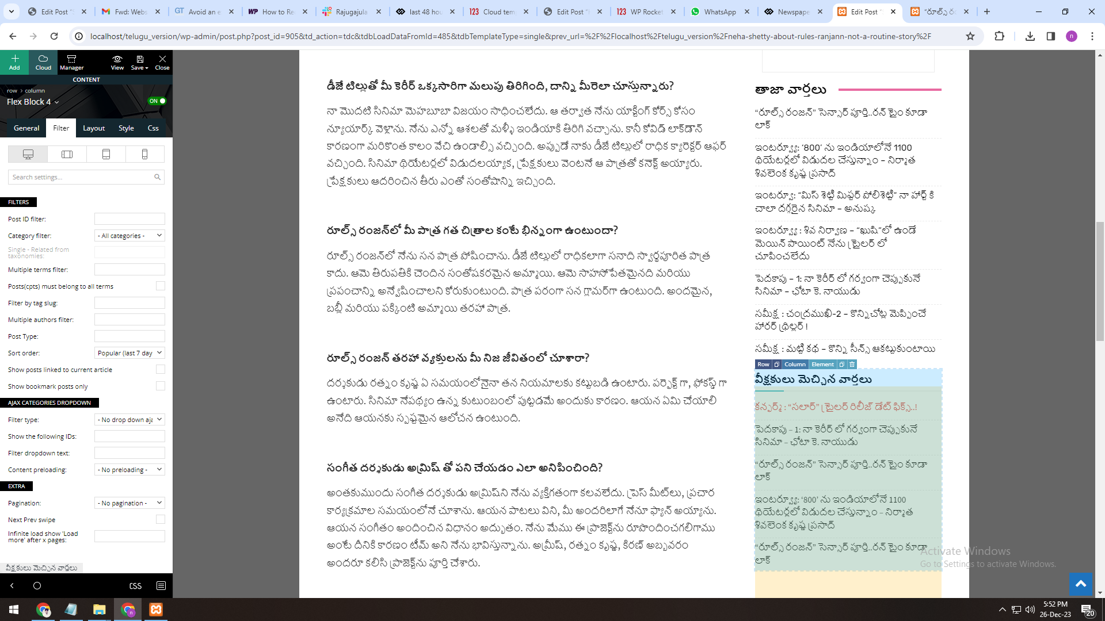This screenshot has width=1105, height=621.
Task: Open File Explorer from the taskbar
Action: coord(100,609)
